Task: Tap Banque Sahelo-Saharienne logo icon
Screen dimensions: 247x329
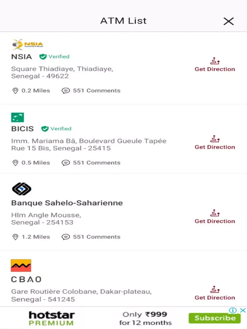Action: pos(21,189)
